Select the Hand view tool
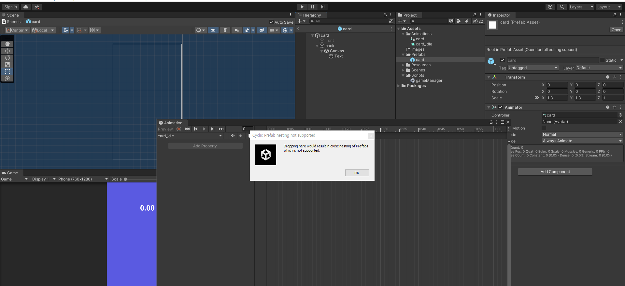This screenshot has width=625, height=286. click(7, 44)
